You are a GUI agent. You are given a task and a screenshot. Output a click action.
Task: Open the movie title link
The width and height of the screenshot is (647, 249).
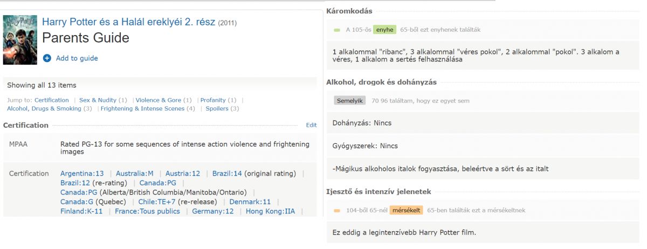[x=128, y=22]
